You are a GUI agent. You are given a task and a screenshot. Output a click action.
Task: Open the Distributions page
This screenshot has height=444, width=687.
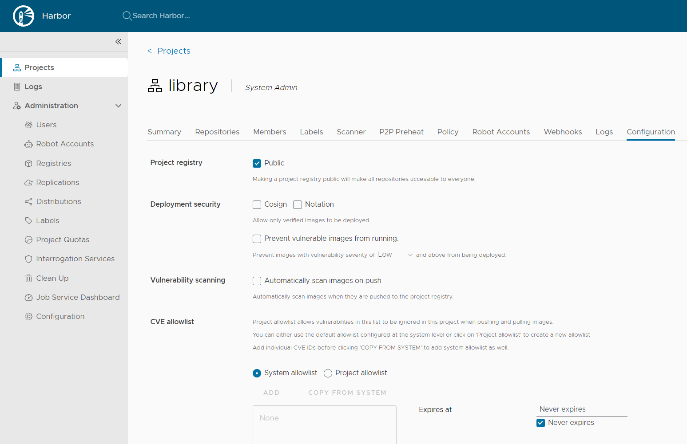(x=58, y=201)
